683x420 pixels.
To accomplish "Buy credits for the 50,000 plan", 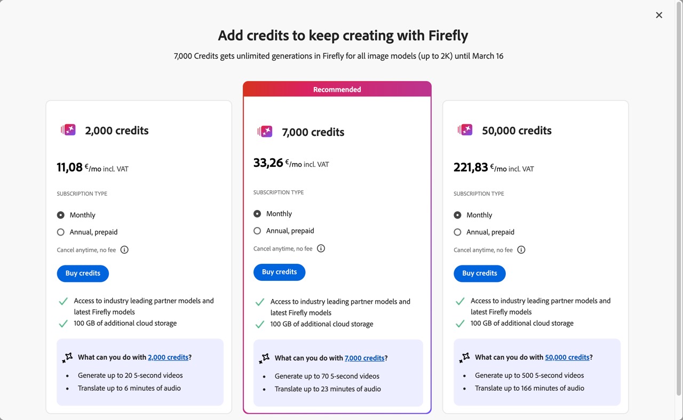I will [x=479, y=273].
